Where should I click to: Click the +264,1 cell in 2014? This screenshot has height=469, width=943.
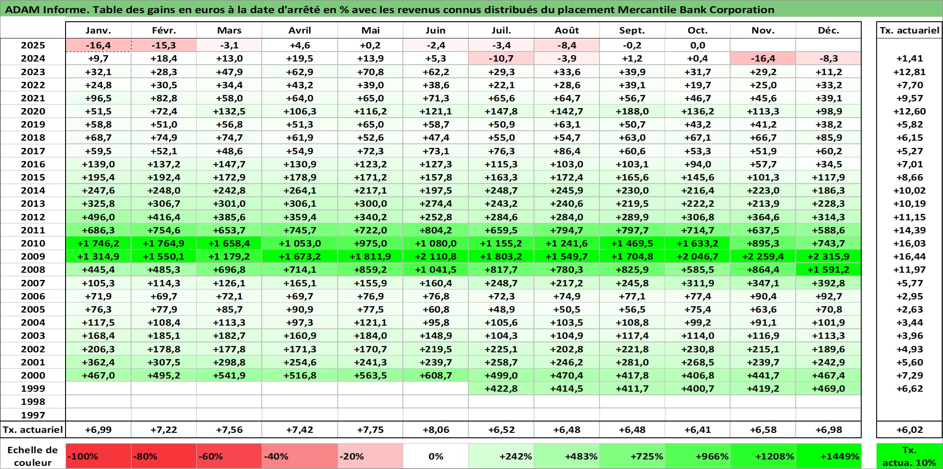tap(300, 190)
